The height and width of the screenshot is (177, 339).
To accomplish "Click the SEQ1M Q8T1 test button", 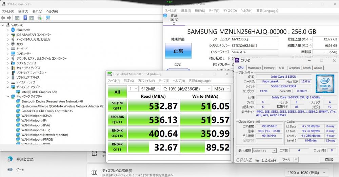I will point(117,105).
